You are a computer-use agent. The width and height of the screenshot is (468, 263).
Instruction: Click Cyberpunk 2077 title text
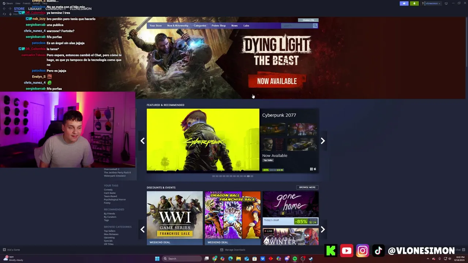(279, 115)
